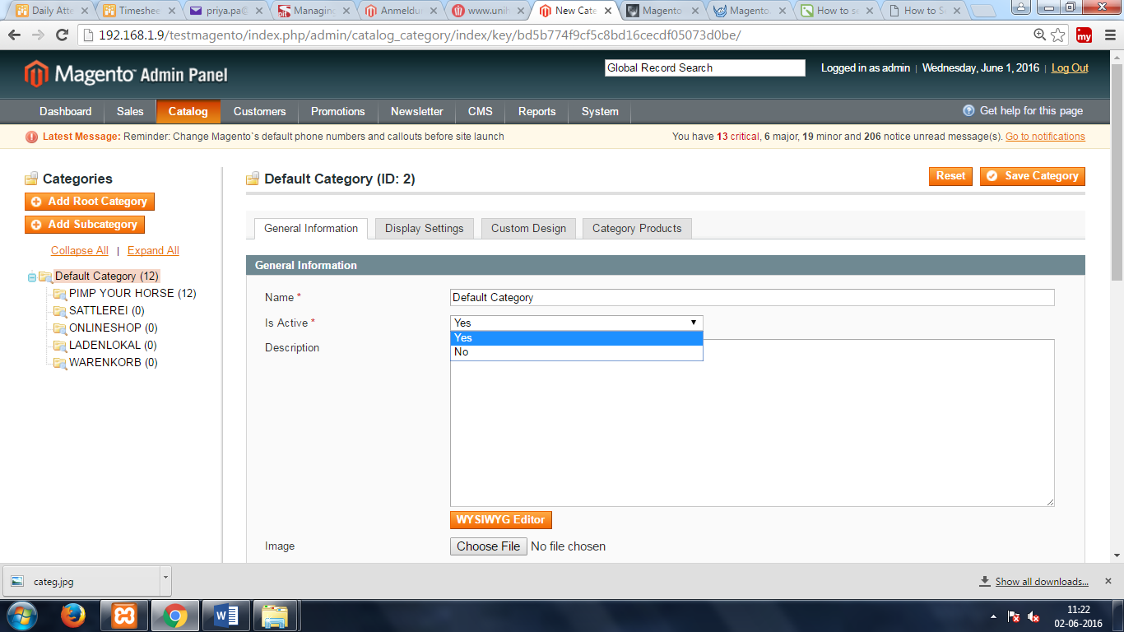Open the Sales menu

[130, 111]
